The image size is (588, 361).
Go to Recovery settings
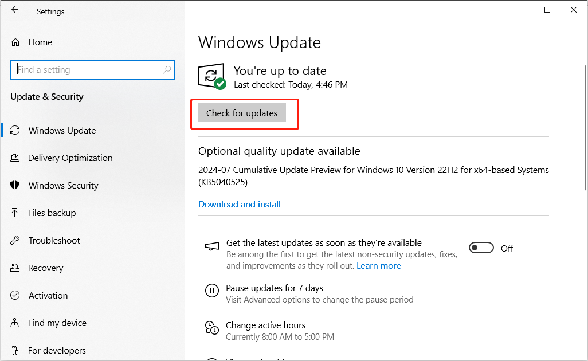[45, 268]
